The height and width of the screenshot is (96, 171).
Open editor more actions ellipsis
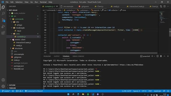click(x=168, y=6)
